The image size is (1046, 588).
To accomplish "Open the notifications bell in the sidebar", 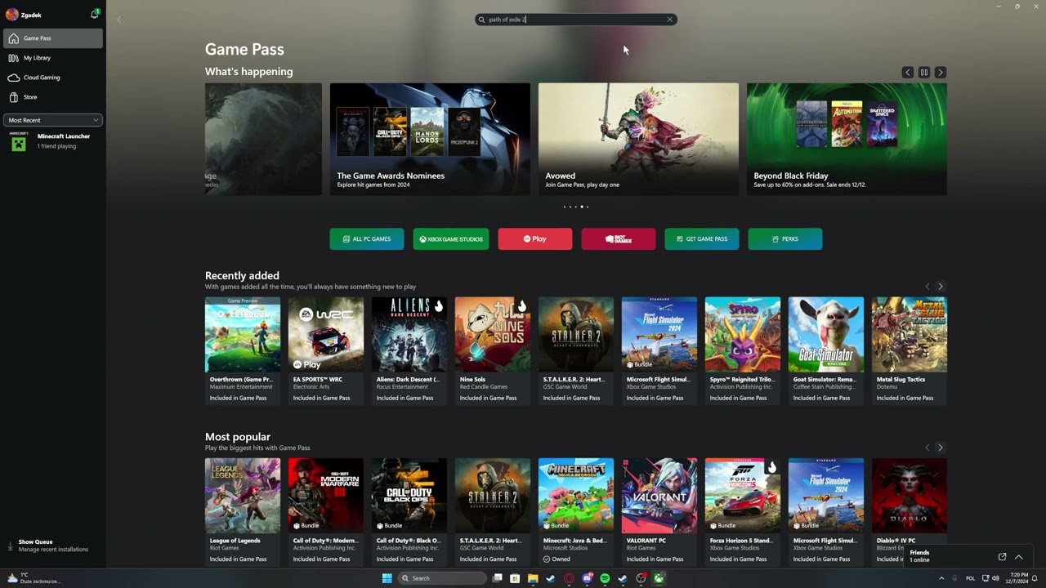I will pos(95,14).
